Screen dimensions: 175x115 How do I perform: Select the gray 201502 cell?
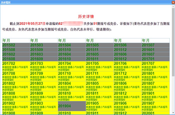[x=16, y=45]
